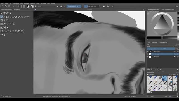
Task: Select the Ellipse shape tool
Action: click(x=10, y=17)
